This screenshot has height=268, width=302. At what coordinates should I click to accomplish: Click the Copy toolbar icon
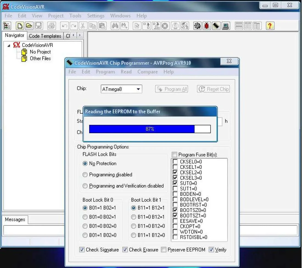(93, 26)
